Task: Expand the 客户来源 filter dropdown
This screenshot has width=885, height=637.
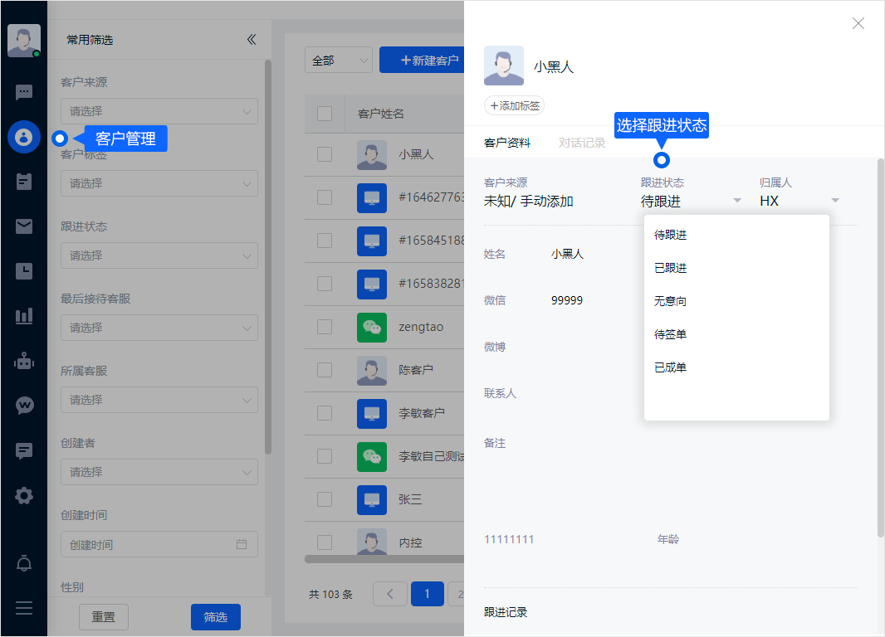Action: click(159, 111)
